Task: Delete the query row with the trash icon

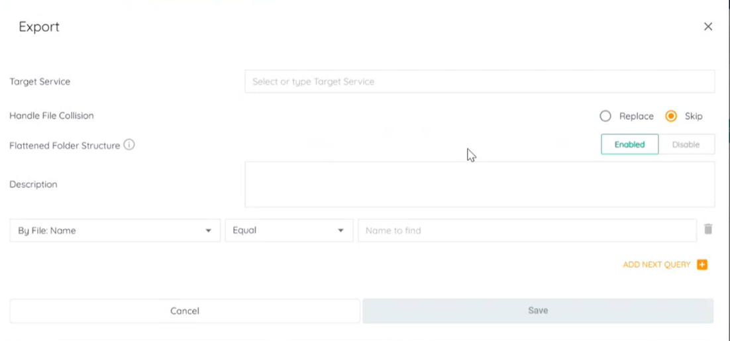Action: (708, 229)
